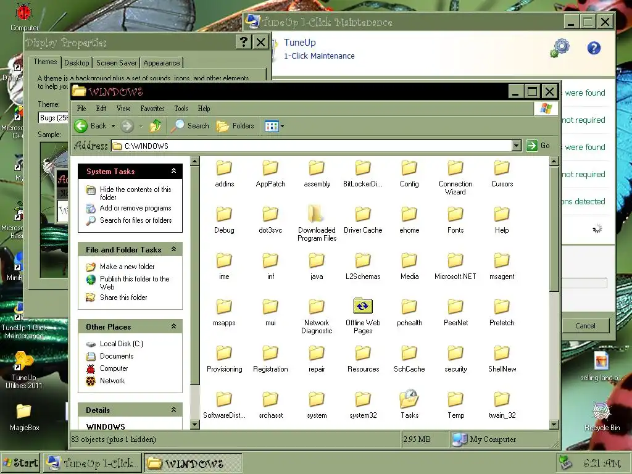The height and width of the screenshot is (474, 632).
Task: Open the Recycle Bin desktop icon
Action: tap(602, 417)
